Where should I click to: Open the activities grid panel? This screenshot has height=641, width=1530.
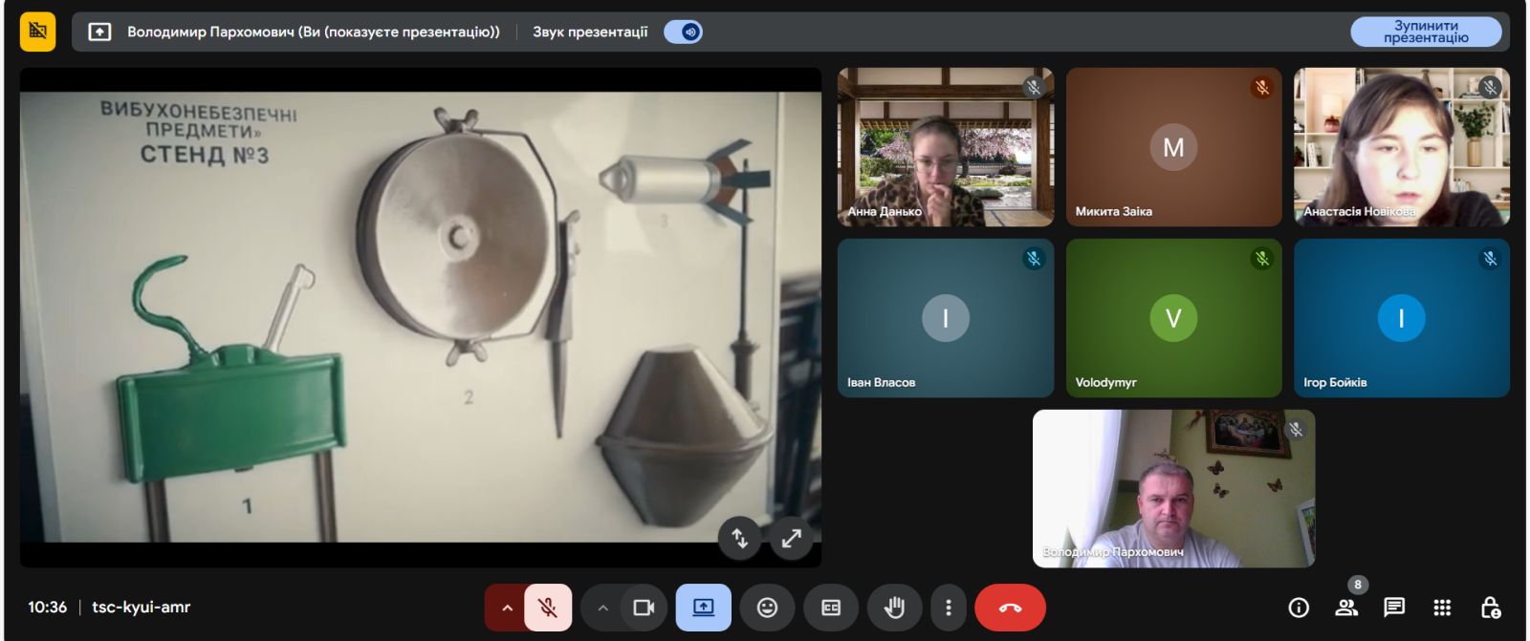tap(1442, 608)
